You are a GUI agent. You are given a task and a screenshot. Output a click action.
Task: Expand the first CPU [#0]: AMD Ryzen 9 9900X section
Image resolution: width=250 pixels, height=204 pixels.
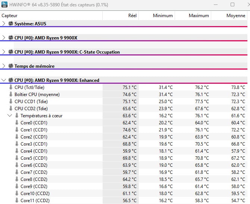[x=4, y=38]
